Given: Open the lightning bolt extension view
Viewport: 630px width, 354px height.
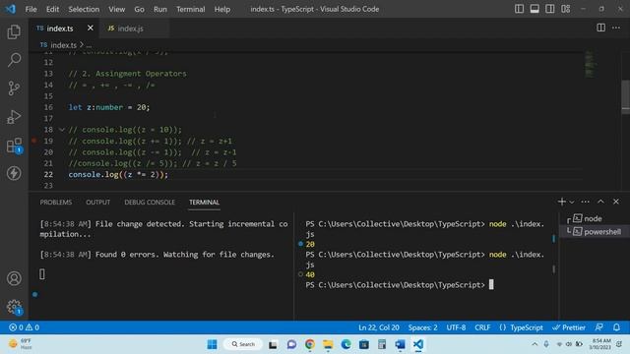Looking at the screenshot, I should pos(14,173).
